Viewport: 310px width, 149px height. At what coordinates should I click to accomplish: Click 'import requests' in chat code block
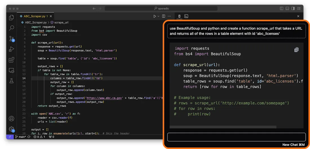pos(192,48)
